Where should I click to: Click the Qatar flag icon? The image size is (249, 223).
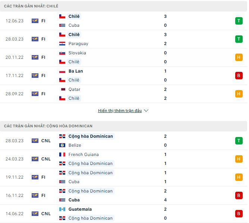[63, 89]
